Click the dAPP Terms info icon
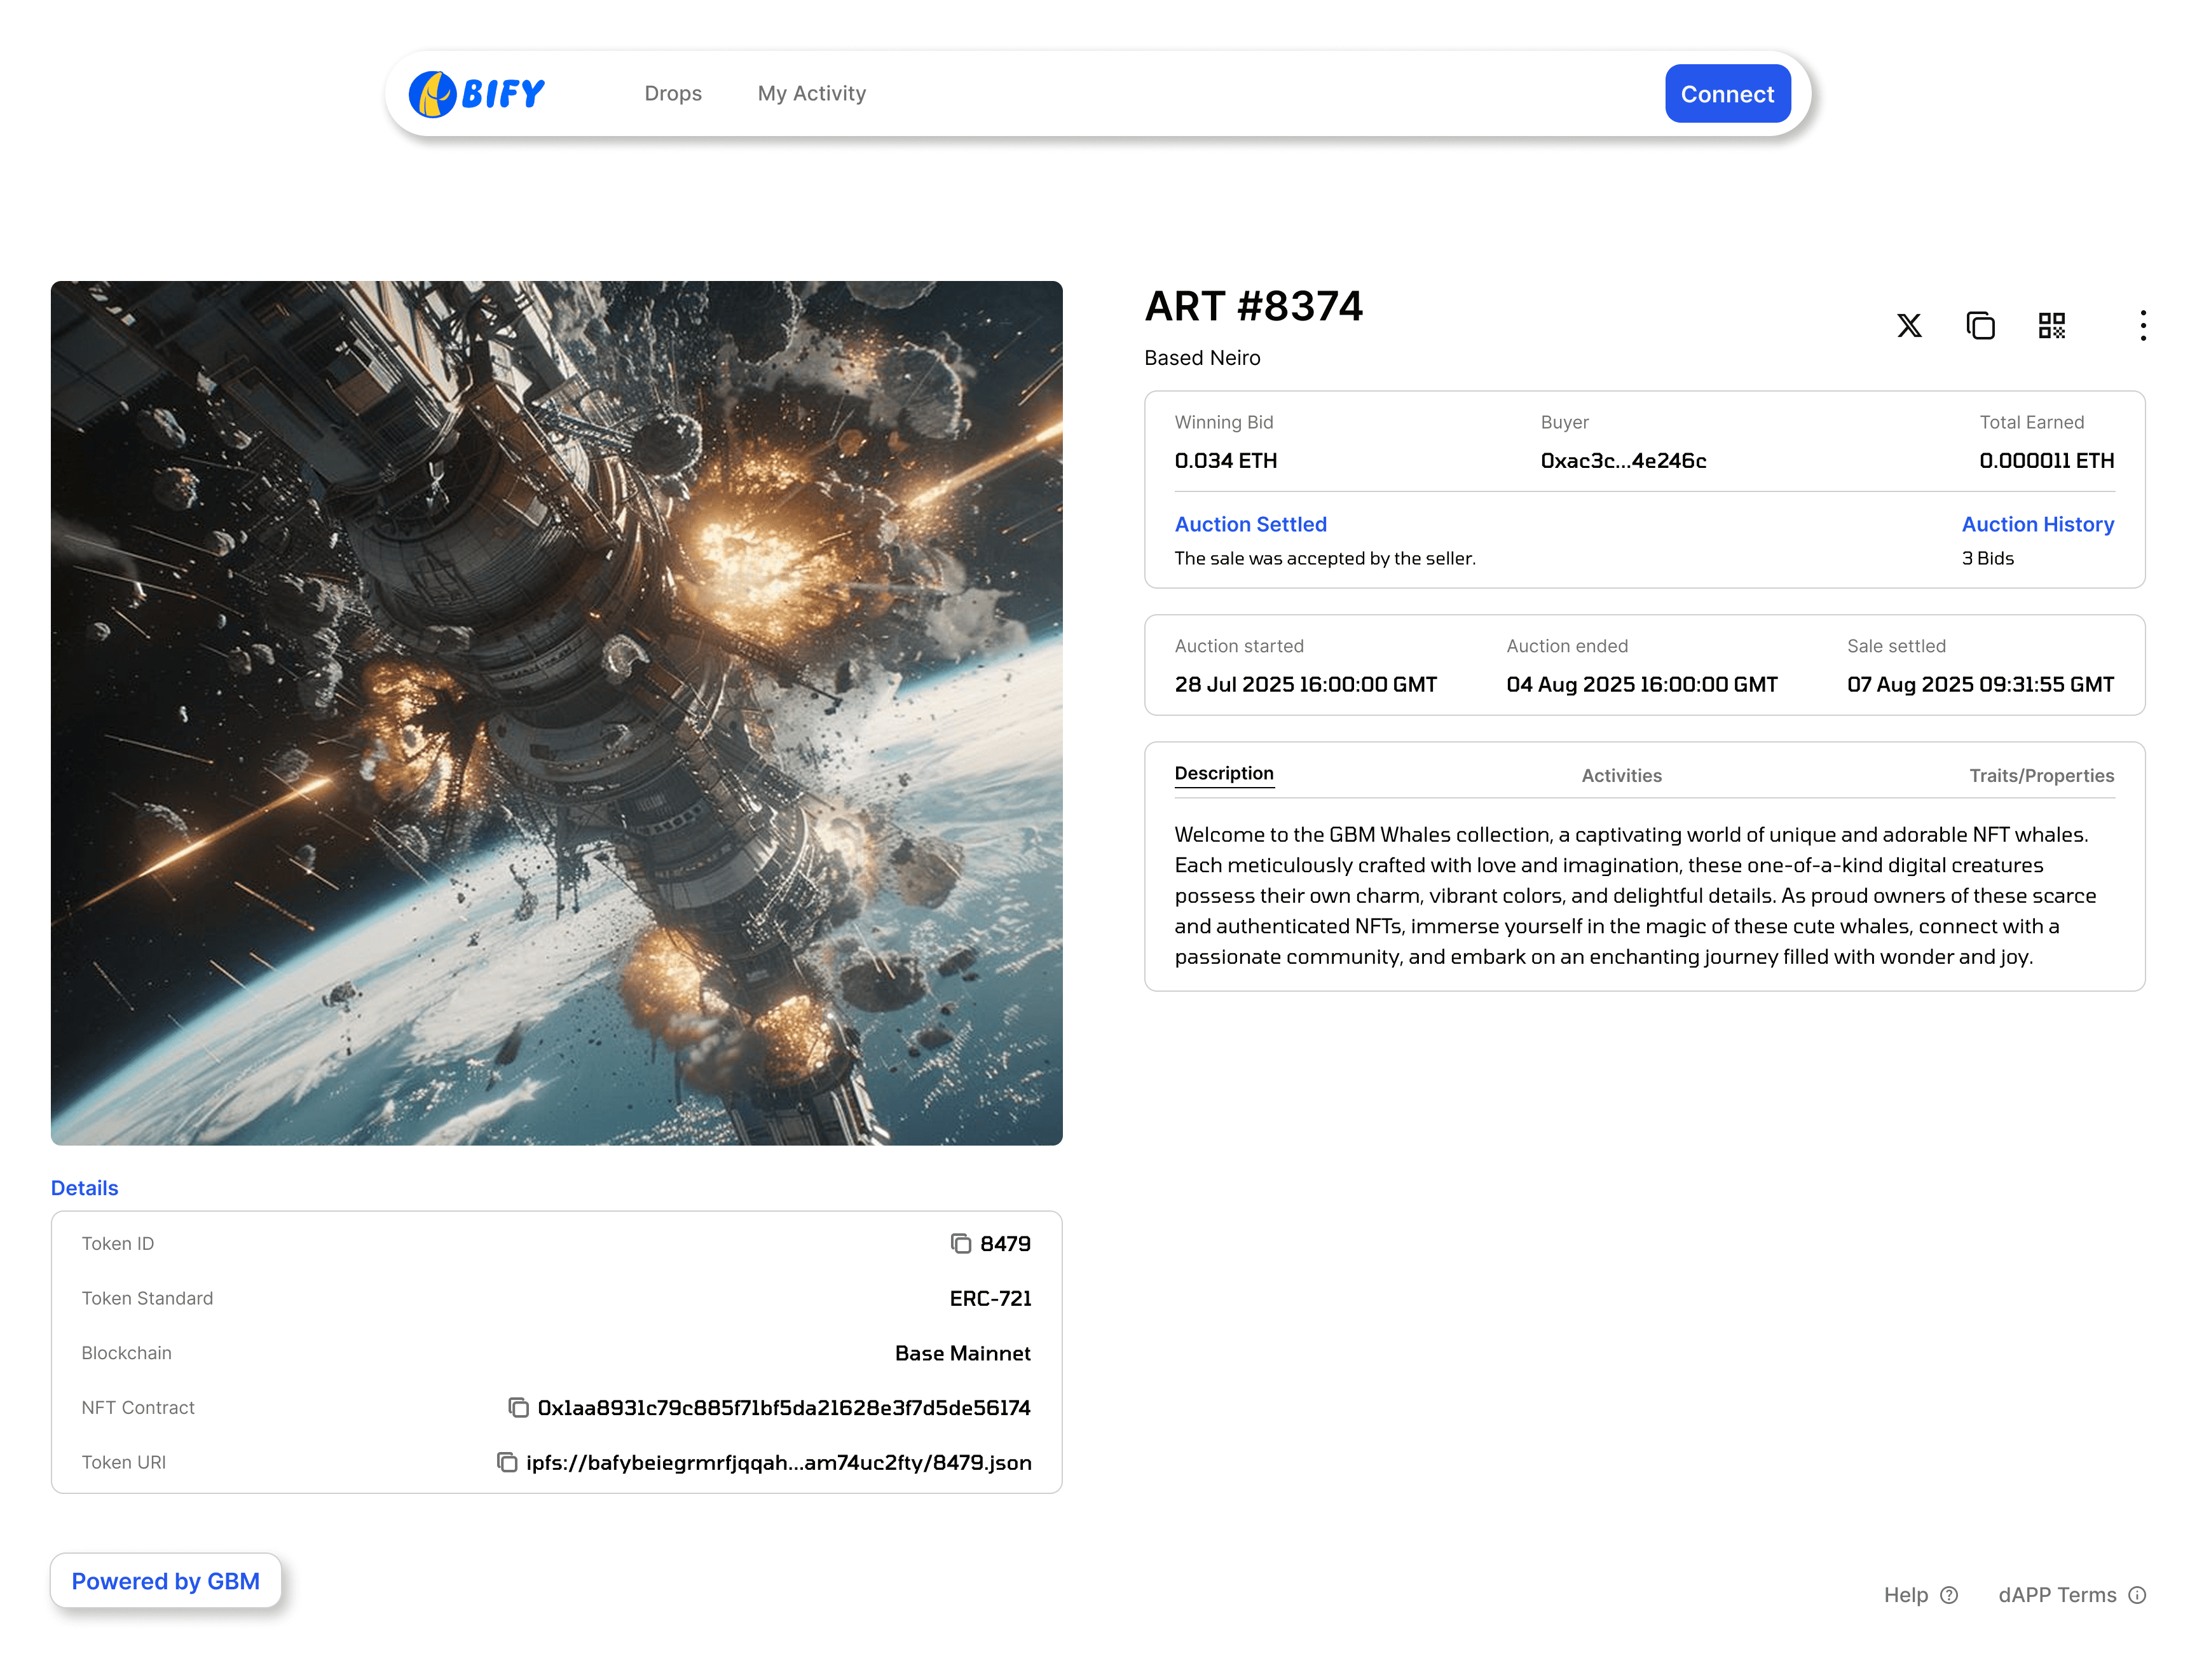Viewport: 2197px width, 1658px height. click(x=2137, y=1596)
